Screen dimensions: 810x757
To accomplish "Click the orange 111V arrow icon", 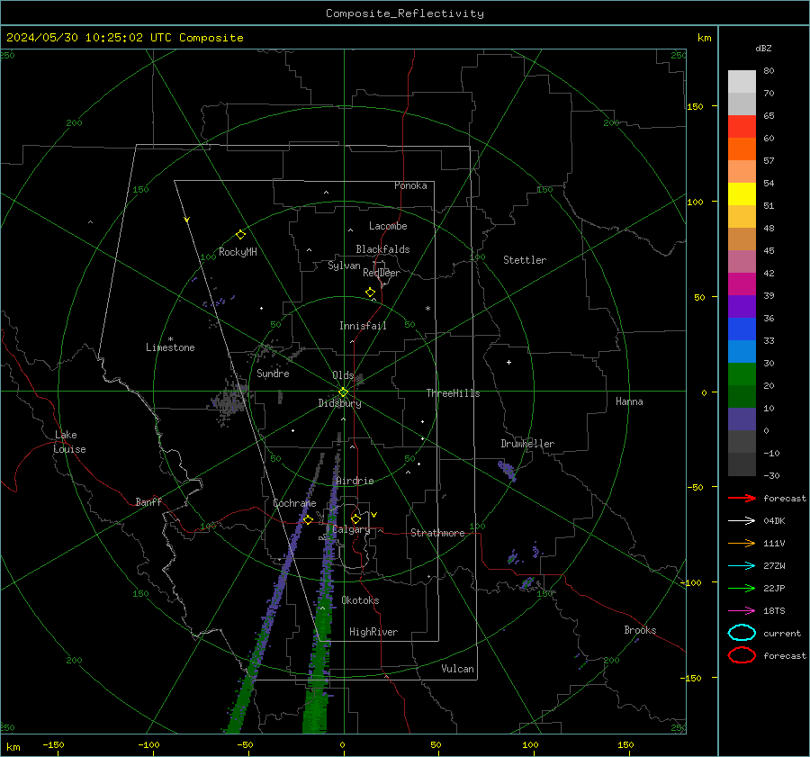I will [742, 543].
